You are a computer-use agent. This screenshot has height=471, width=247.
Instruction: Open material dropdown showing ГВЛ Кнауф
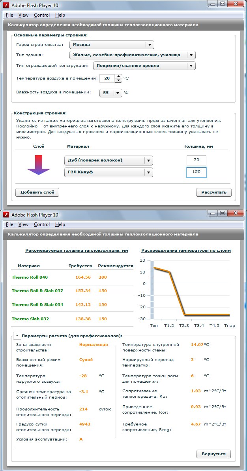click(109, 173)
